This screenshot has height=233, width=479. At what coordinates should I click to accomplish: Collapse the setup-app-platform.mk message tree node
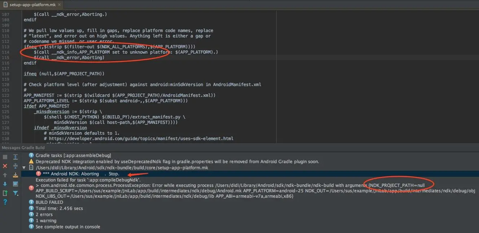click(24, 167)
